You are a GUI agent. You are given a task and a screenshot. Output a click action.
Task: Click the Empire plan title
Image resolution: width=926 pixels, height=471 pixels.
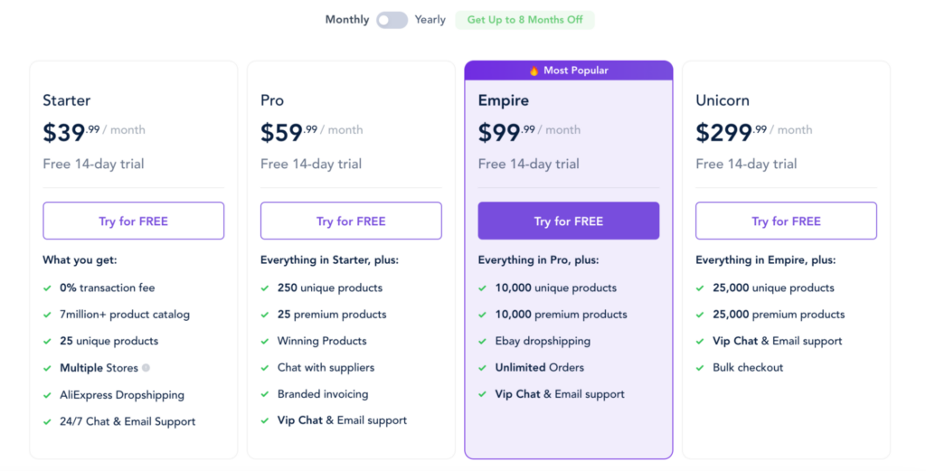504,100
